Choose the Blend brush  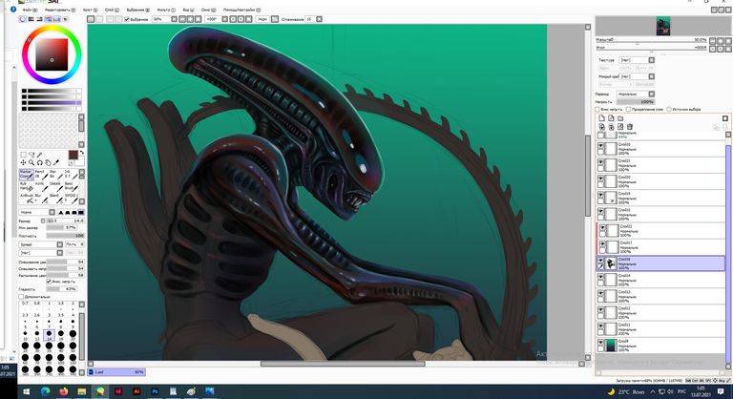tap(55, 198)
